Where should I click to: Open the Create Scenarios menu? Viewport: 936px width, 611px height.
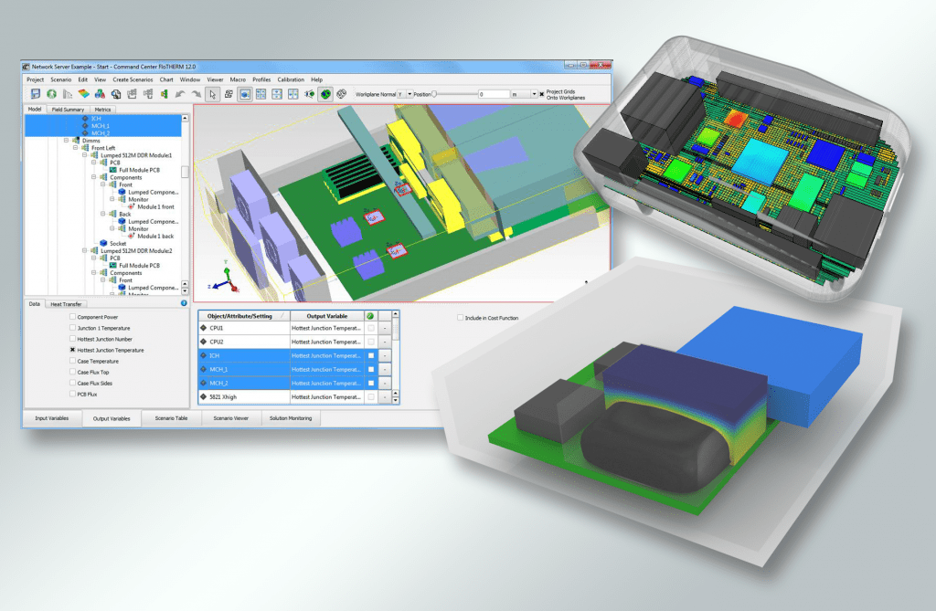(x=133, y=79)
